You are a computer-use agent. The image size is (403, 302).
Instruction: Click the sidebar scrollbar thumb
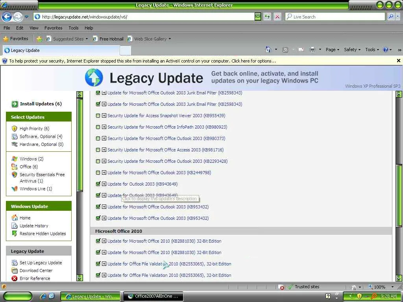(x=79, y=144)
